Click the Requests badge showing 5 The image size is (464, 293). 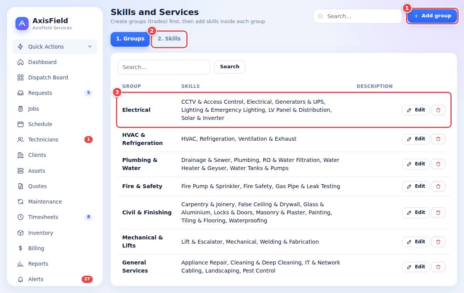click(x=89, y=93)
